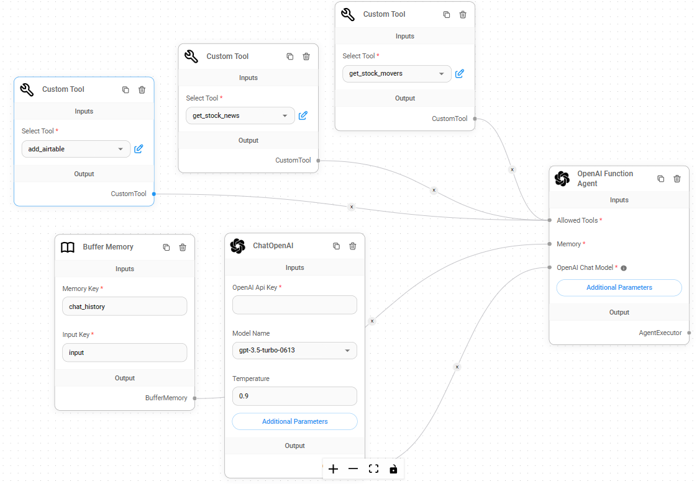The image size is (697, 484).
Task: Toggle the canvas interactivity lock
Action: point(393,469)
